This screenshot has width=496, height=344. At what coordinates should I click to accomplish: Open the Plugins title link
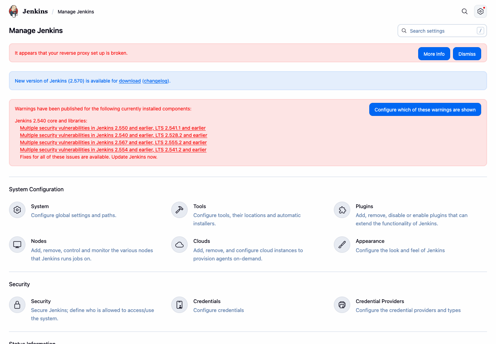(364, 206)
